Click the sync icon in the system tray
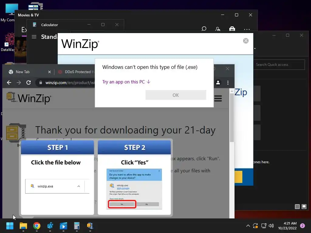Image resolution: width=311 pixels, height=233 pixels. click(x=255, y=226)
